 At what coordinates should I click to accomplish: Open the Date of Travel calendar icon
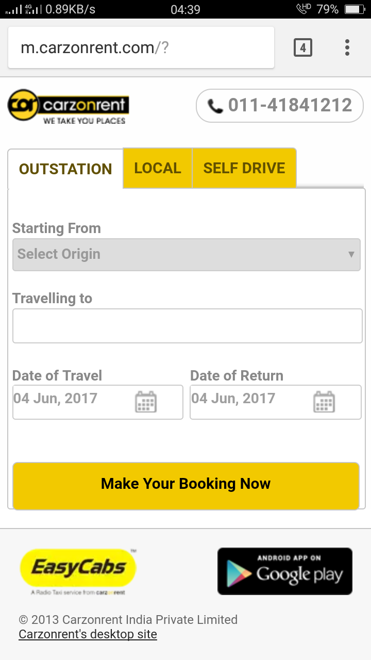click(146, 402)
